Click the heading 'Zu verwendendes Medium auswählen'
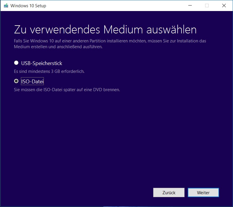233x207 pixels. pyautogui.click(x=105, y=30)
